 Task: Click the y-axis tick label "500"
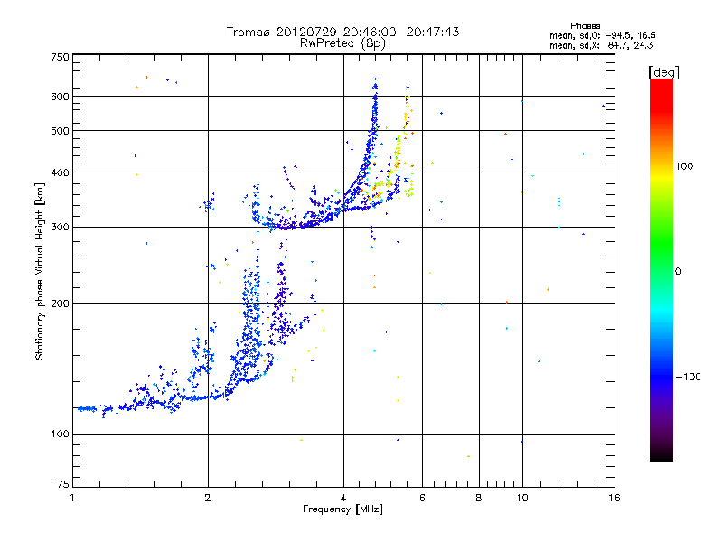(x=60, y=131)
